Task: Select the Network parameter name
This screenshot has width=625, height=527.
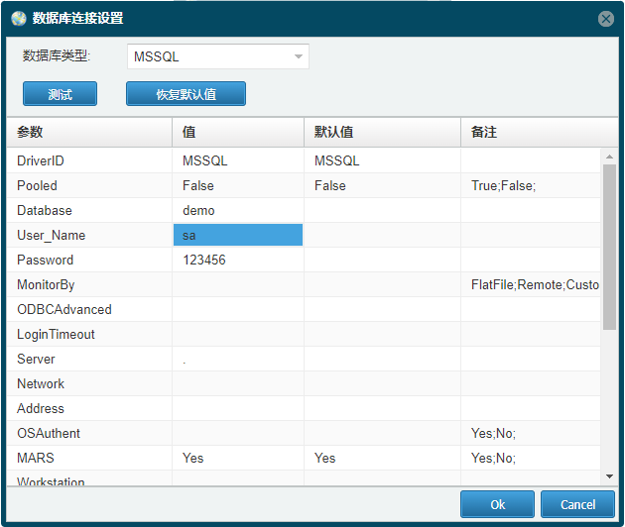Action: click(x=41, y=383)
